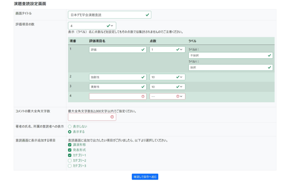287x183 pixels.
Task: Click the row 1 評価項目名 input field
Action: [x=117, y=50]
